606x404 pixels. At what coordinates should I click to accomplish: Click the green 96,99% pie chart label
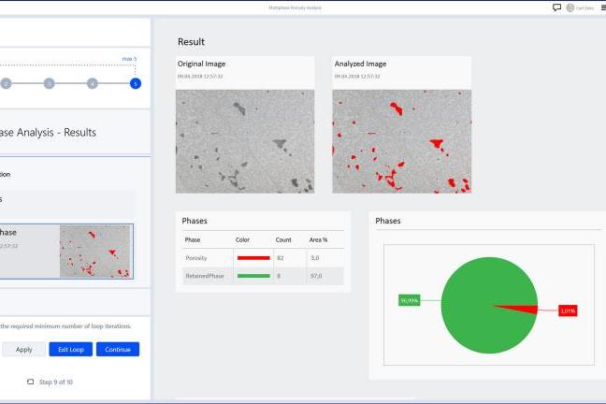point(409,300)
